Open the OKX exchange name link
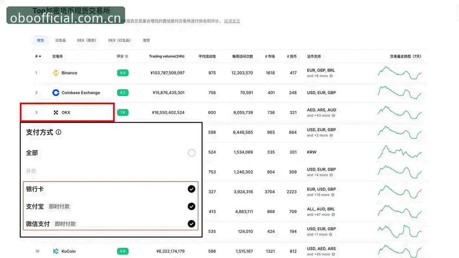This screenshot has height=258, width=459. (66, 113)
